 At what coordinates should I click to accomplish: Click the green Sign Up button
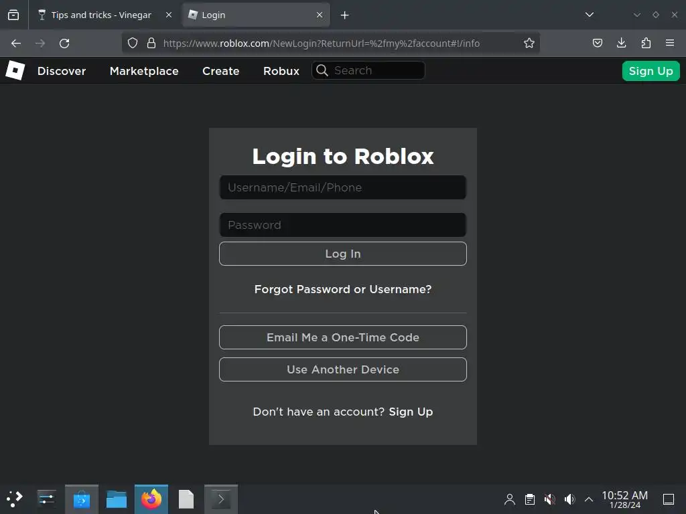point(650,71)
